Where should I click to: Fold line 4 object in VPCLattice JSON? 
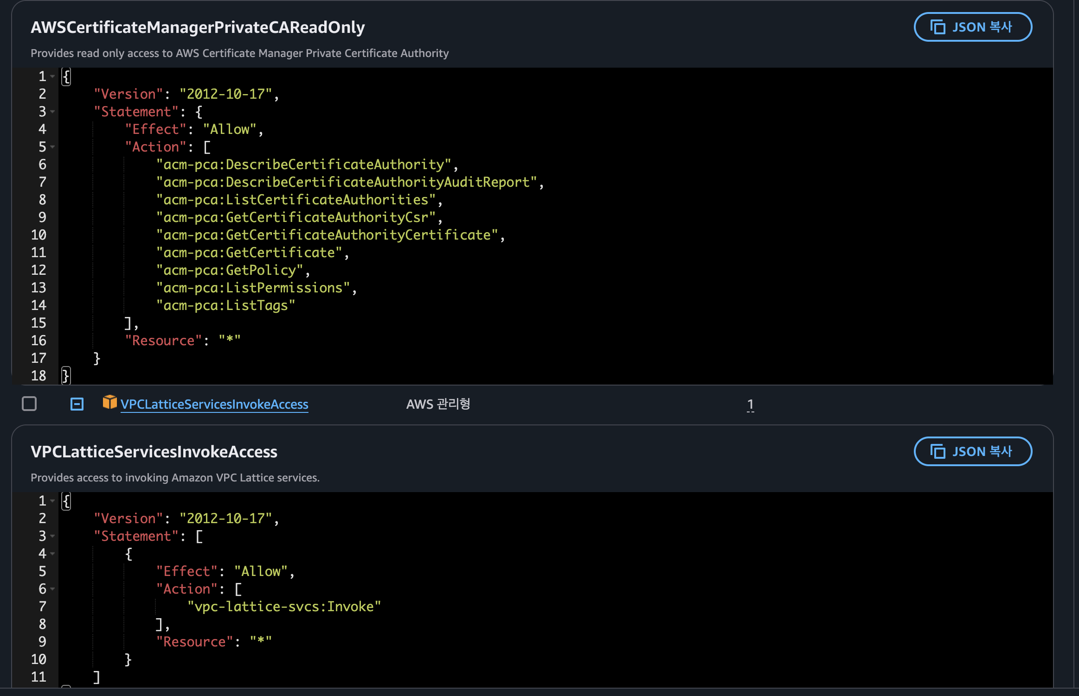coord(52,554)
